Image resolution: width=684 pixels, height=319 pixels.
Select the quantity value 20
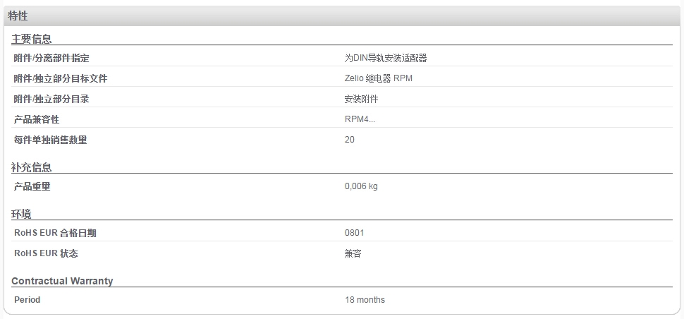click(x=350, y=140)
